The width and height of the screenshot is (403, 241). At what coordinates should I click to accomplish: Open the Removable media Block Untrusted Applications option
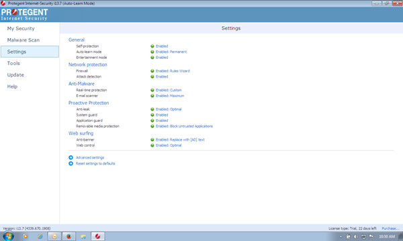pyautogui.click(x=184, y=127)
